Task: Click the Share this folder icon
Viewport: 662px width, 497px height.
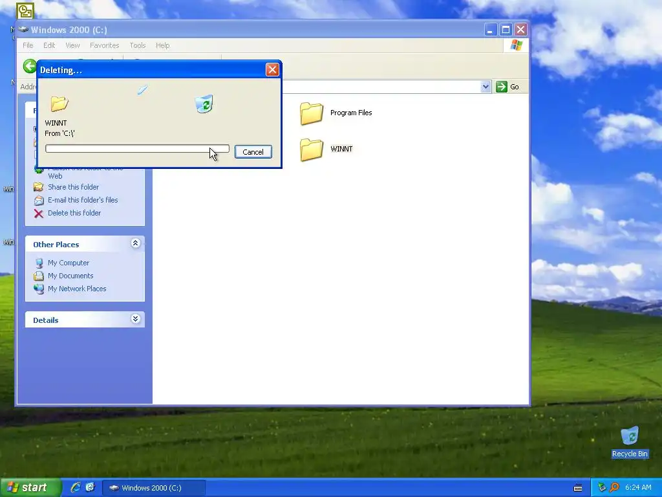Action: 38,187
